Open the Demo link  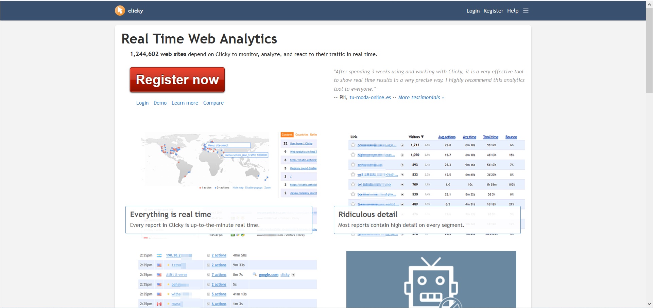pyautogui.click(x=160, y=103)
